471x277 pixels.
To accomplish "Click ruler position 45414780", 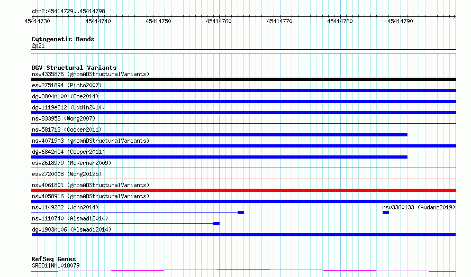I will 340,21.
